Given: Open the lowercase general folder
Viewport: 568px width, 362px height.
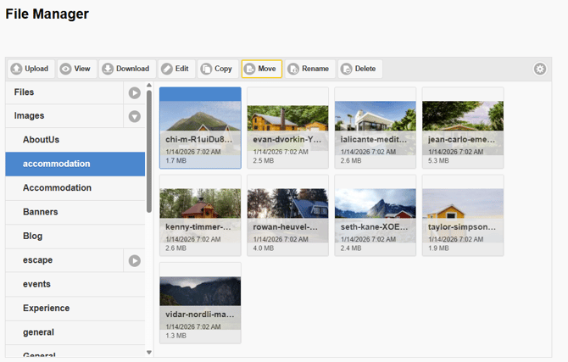Looking at the screenshot, I should tap(75, 332).
